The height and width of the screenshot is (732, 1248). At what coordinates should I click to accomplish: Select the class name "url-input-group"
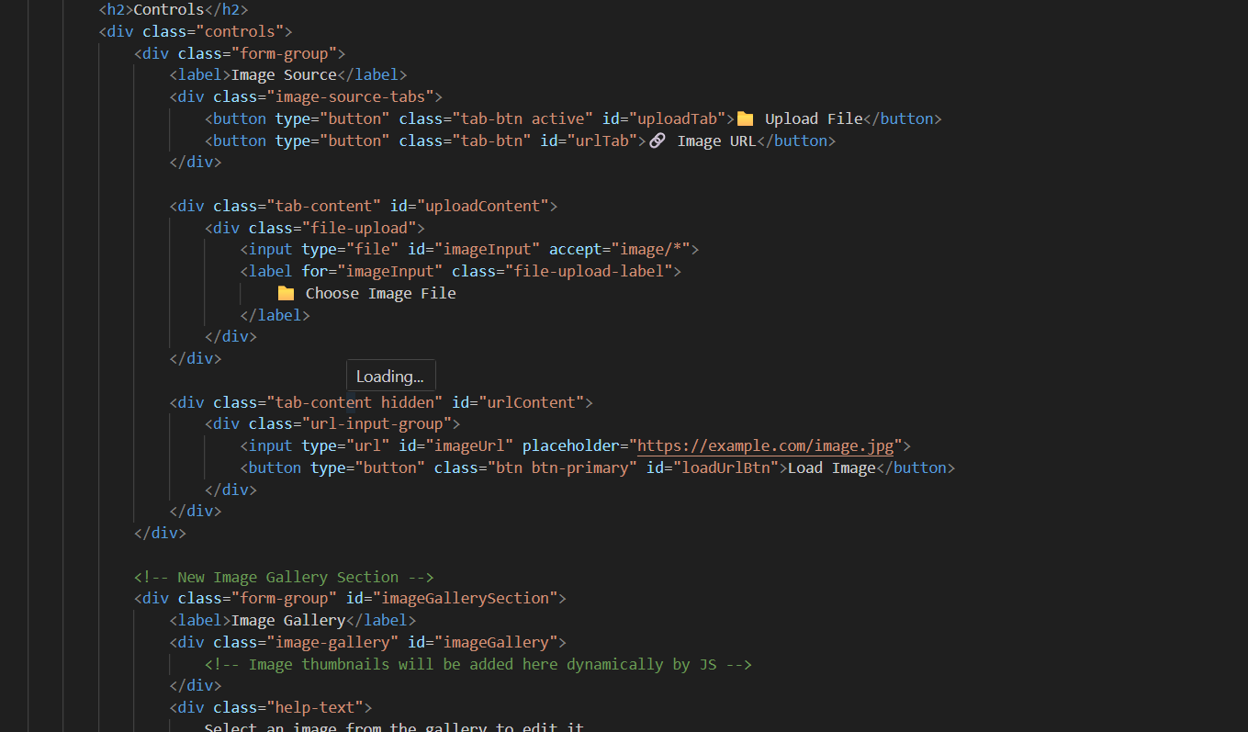click(377, 424)
